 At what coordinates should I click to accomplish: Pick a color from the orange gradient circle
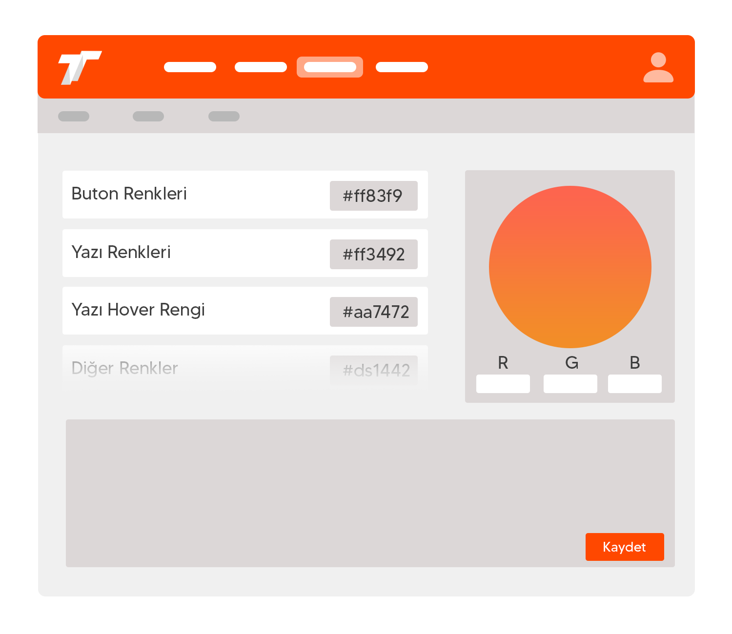pyautogui.click(x=570, y=267)
